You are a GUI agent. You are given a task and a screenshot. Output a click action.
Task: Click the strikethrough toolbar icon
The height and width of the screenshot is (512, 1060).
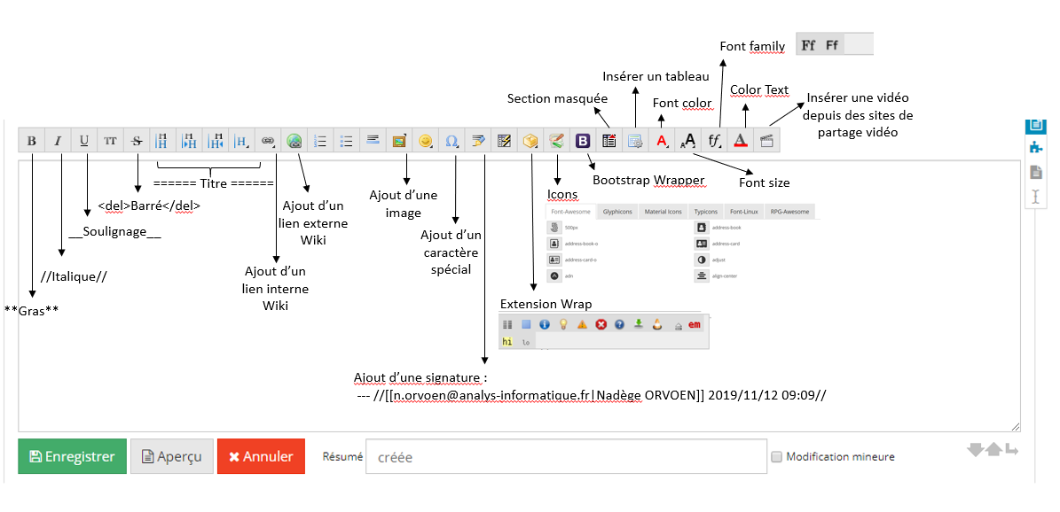point(136,140)
